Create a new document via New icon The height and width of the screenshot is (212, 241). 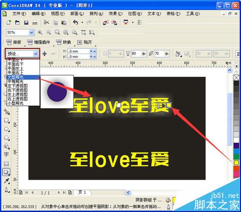(x=9, y=22)
